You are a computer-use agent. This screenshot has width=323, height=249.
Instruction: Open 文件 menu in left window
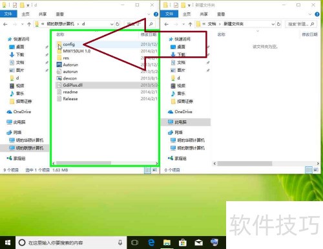coord(8,14)
